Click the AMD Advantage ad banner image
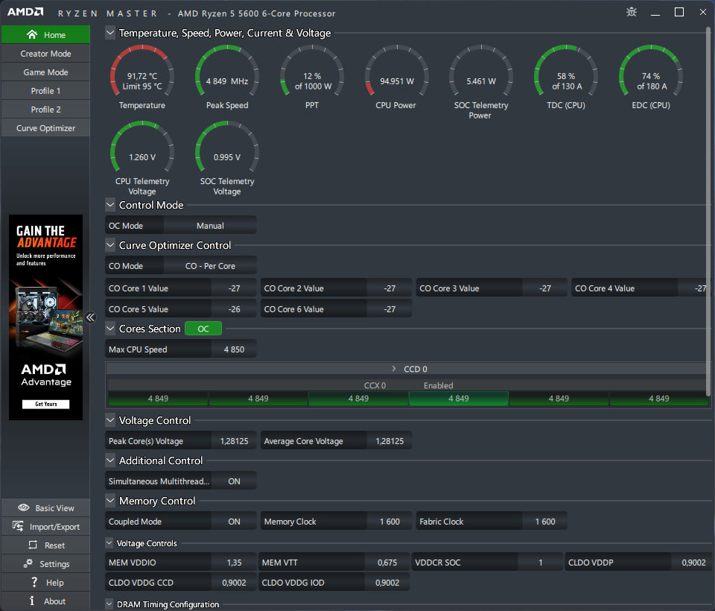The width and height of the screenshot is (715, 611). click(46, 317)
